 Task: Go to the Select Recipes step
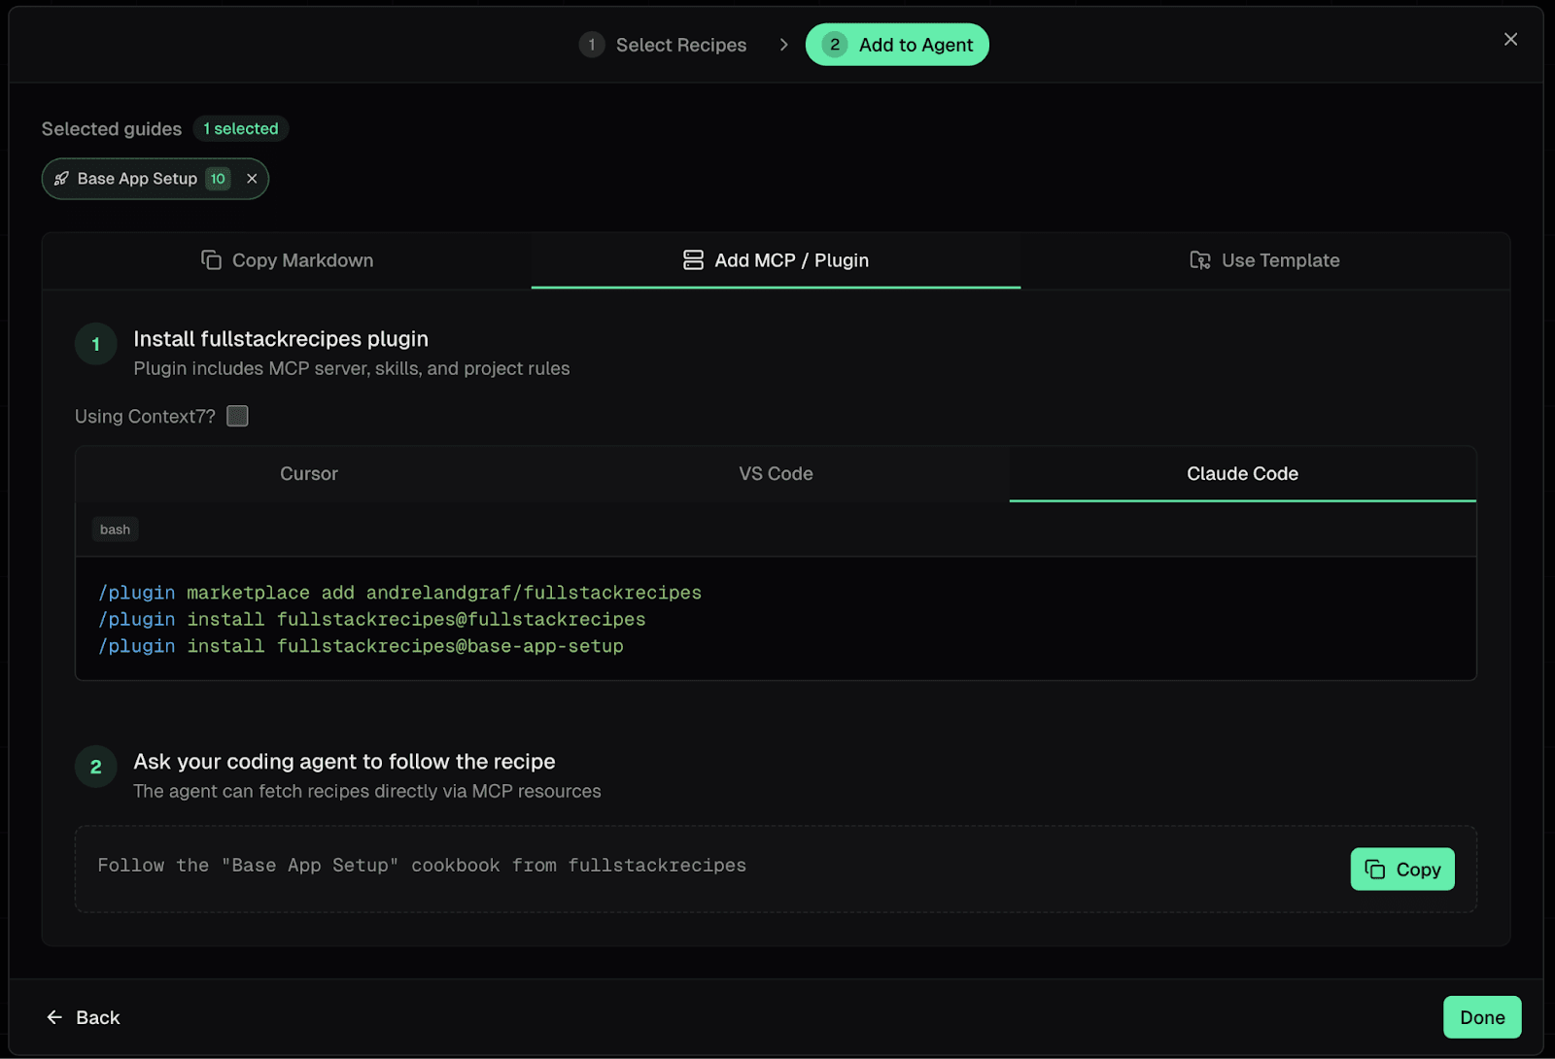[680, 45]
